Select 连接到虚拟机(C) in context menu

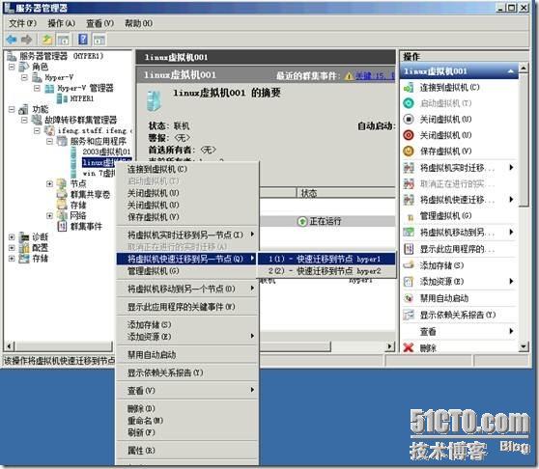coord(187,169)
